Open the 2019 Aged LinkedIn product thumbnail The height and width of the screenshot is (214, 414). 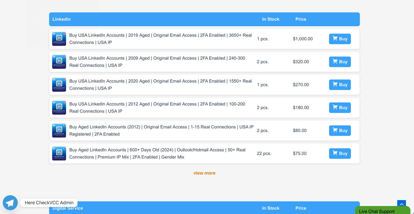(59, 39)
